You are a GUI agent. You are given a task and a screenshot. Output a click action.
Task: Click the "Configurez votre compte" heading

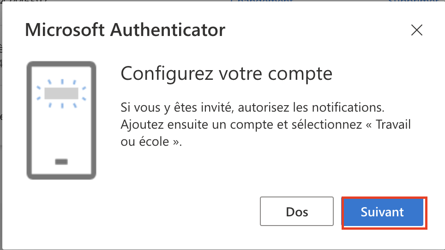click(x=226, y=73)
